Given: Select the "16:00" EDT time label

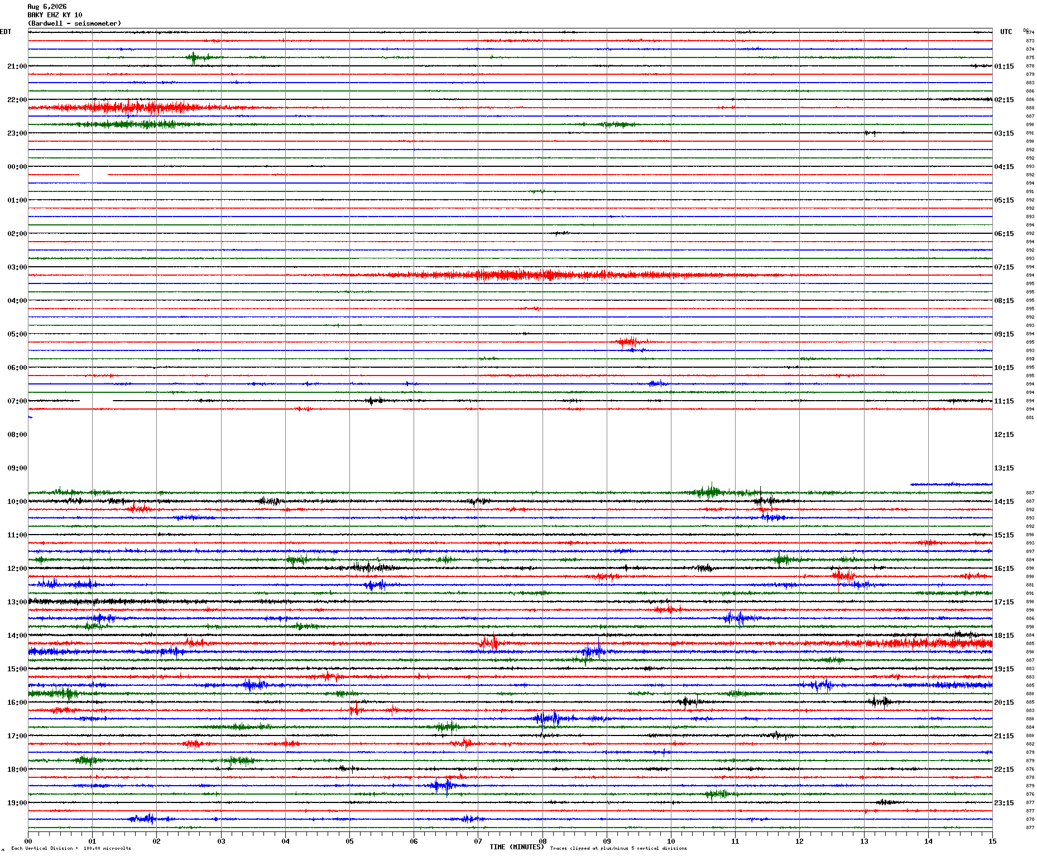Looking at the screenshot, I should [17, 703].
